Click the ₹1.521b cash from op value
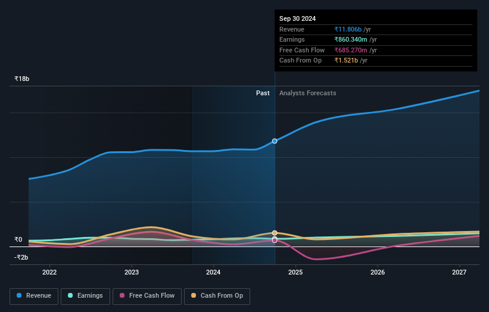 tap(346, 61)
